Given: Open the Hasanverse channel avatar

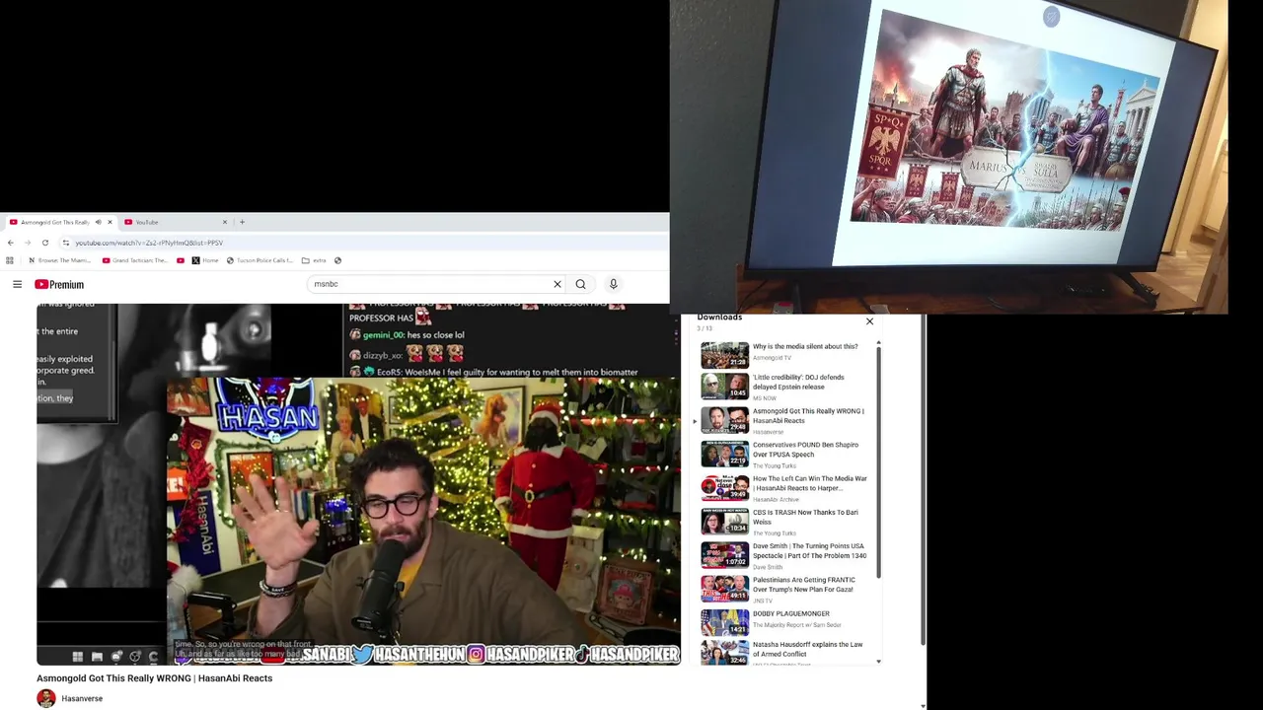Looking at the screenshot, I should coord(45,699).
